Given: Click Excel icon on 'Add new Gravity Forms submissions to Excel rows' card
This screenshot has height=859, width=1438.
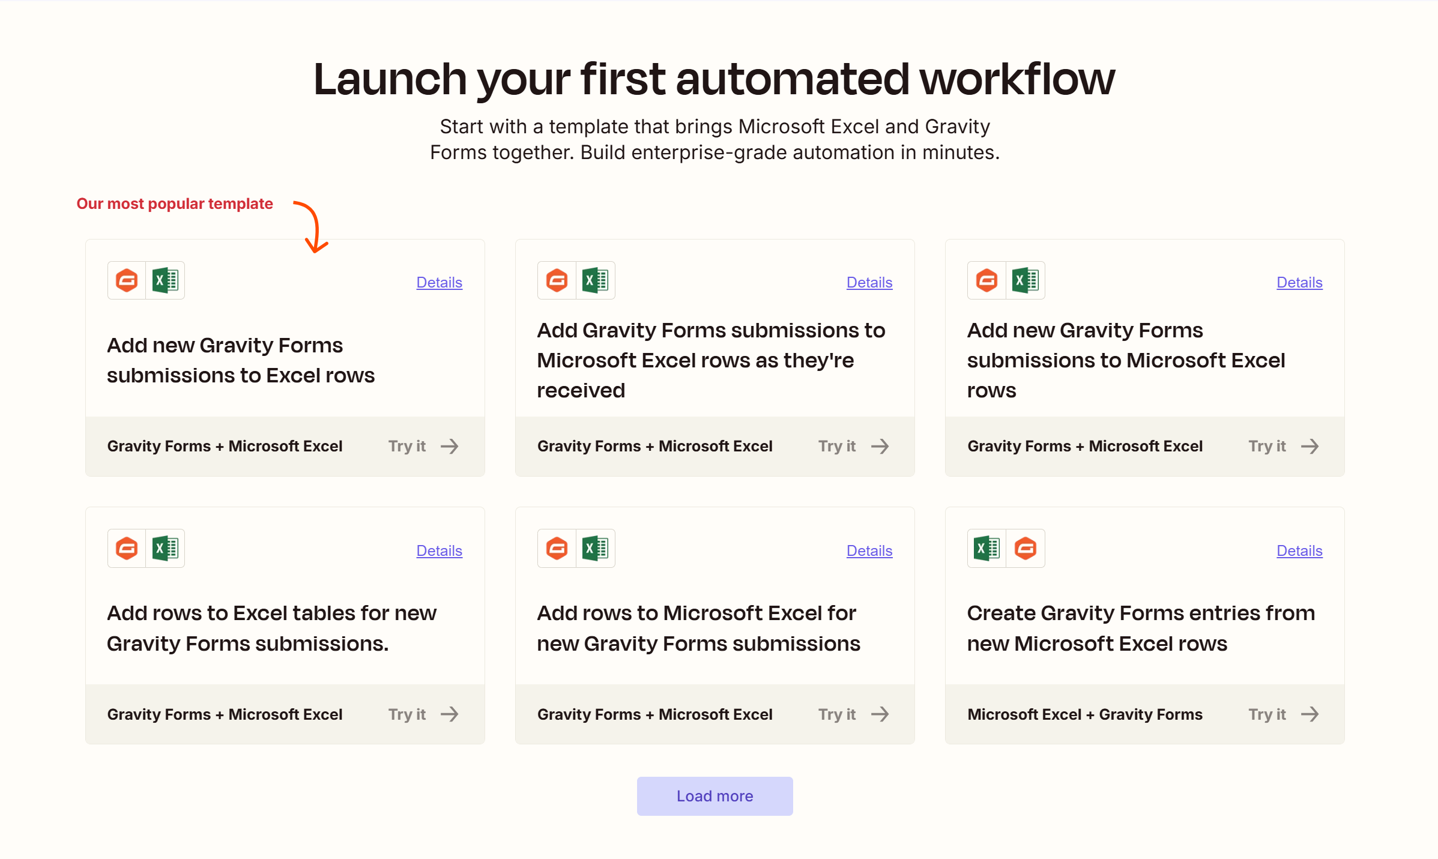Looking at the screenshot, I should pyautogui.click(x=165, y=280).
